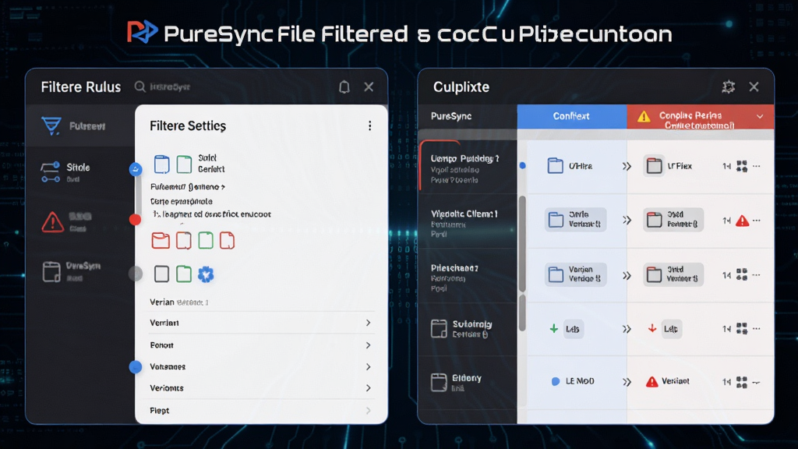Click the Veriaot warning icon
Viewport: 798px width, 449px height.
coord(652,381)
